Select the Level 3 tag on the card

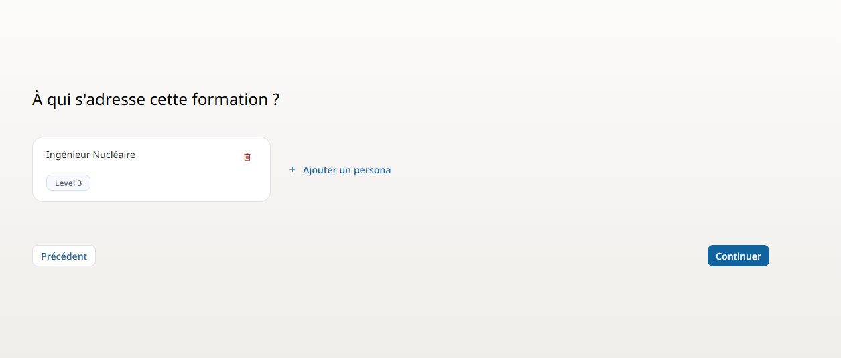(x=68, y=183)
